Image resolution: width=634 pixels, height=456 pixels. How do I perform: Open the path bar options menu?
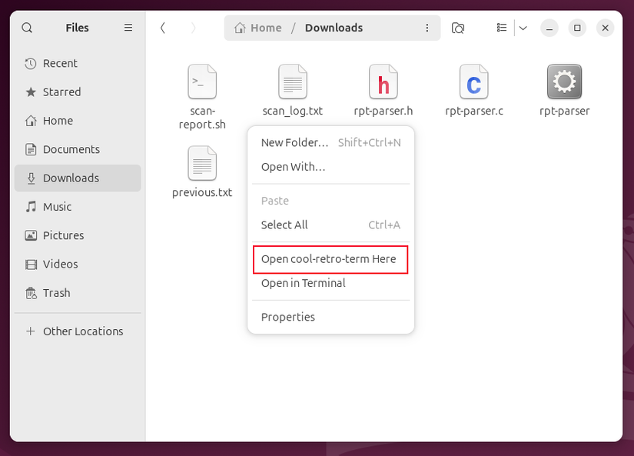tap(428, 28)
